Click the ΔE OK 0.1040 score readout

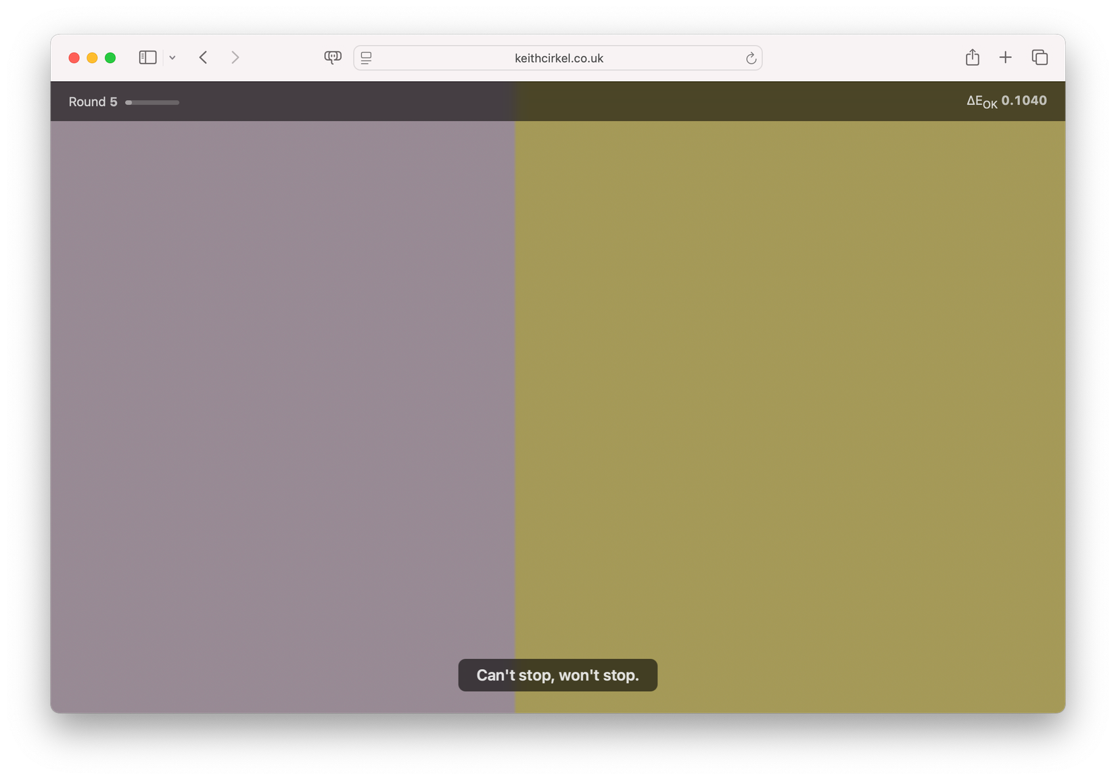[x=1006, y=101]
